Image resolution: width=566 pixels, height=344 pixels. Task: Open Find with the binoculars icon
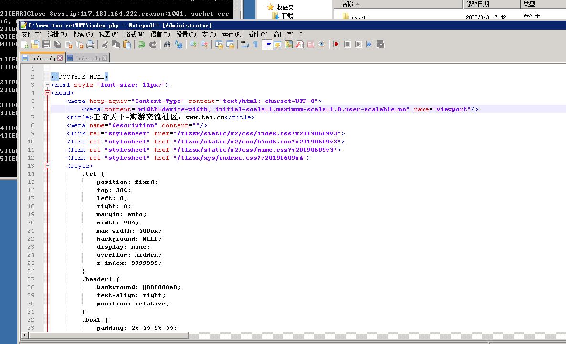click(167, 44)
